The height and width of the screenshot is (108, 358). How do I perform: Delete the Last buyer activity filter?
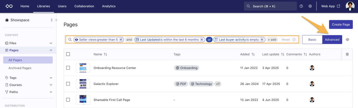(x=262, y=40)
